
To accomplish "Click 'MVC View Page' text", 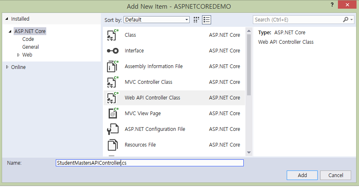I will pyautogui.click(x=143, y=114).
